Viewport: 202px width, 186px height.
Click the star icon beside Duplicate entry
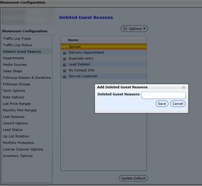64,58
